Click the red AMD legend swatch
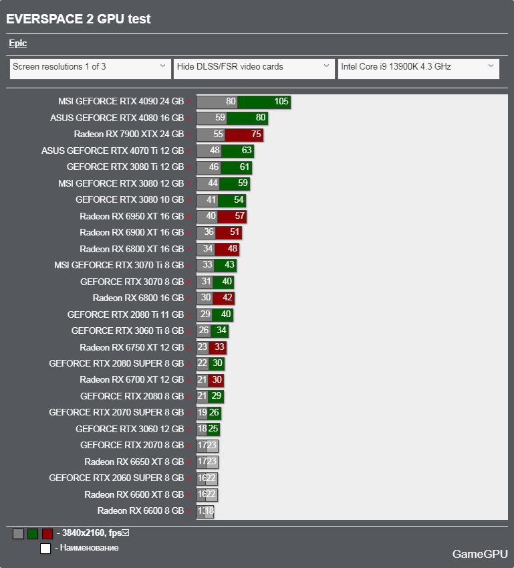 tap(47, 534)
